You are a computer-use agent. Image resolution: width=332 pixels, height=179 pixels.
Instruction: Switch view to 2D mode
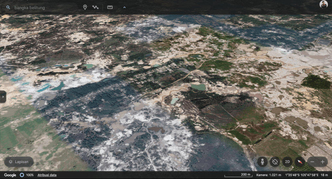coord(287,162)
